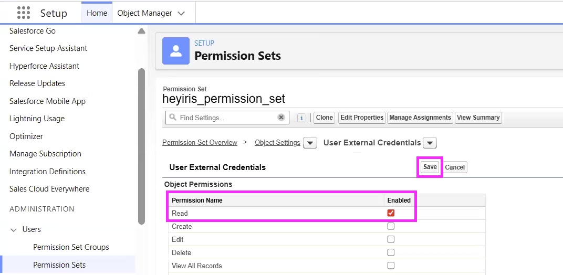Enable the Delete permission checkbox
563x275 pixels.
[391, 252]
